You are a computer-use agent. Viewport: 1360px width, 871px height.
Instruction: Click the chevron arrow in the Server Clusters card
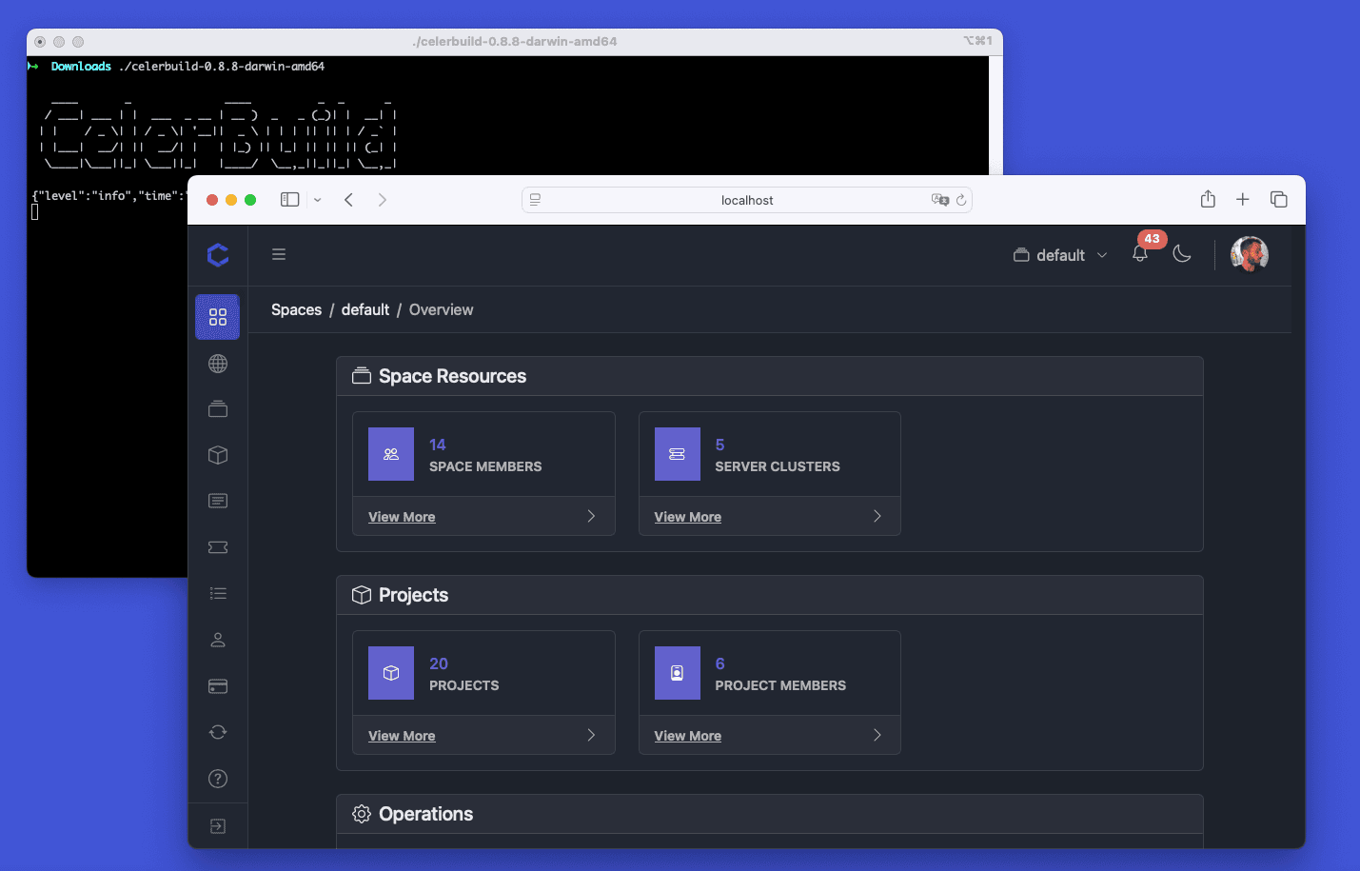[x=877, y=516]
